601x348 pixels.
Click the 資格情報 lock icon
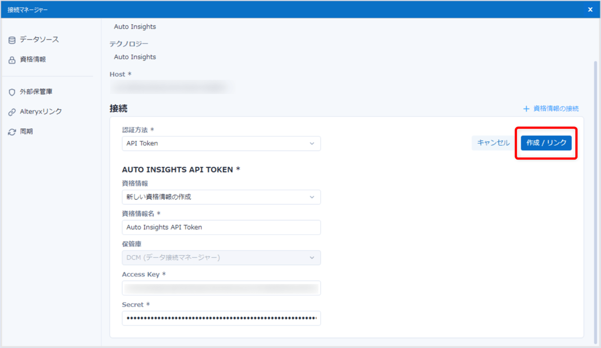point(12,60)
